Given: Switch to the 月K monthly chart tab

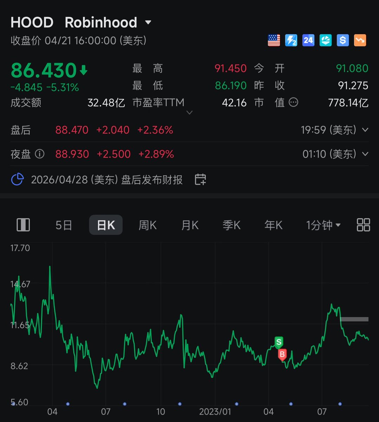Looking at the screenshot, I should pos(190,225).
